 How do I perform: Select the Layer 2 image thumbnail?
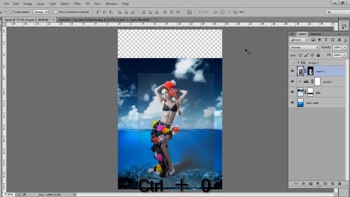point(300,71)
